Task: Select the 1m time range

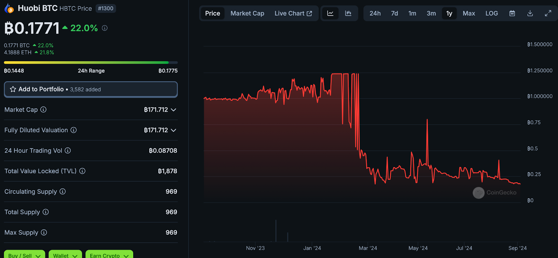Action: [x=412, y=13]
